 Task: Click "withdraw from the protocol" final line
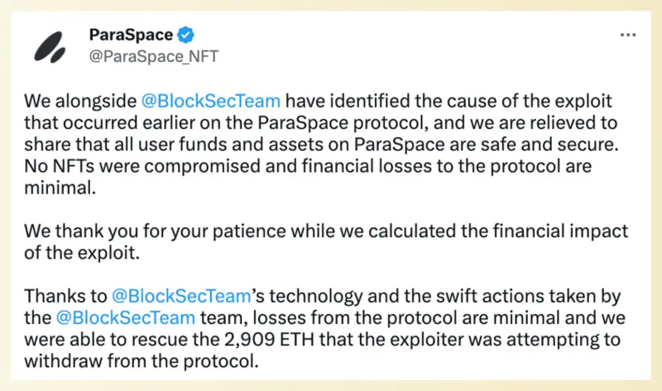point(141,360)
